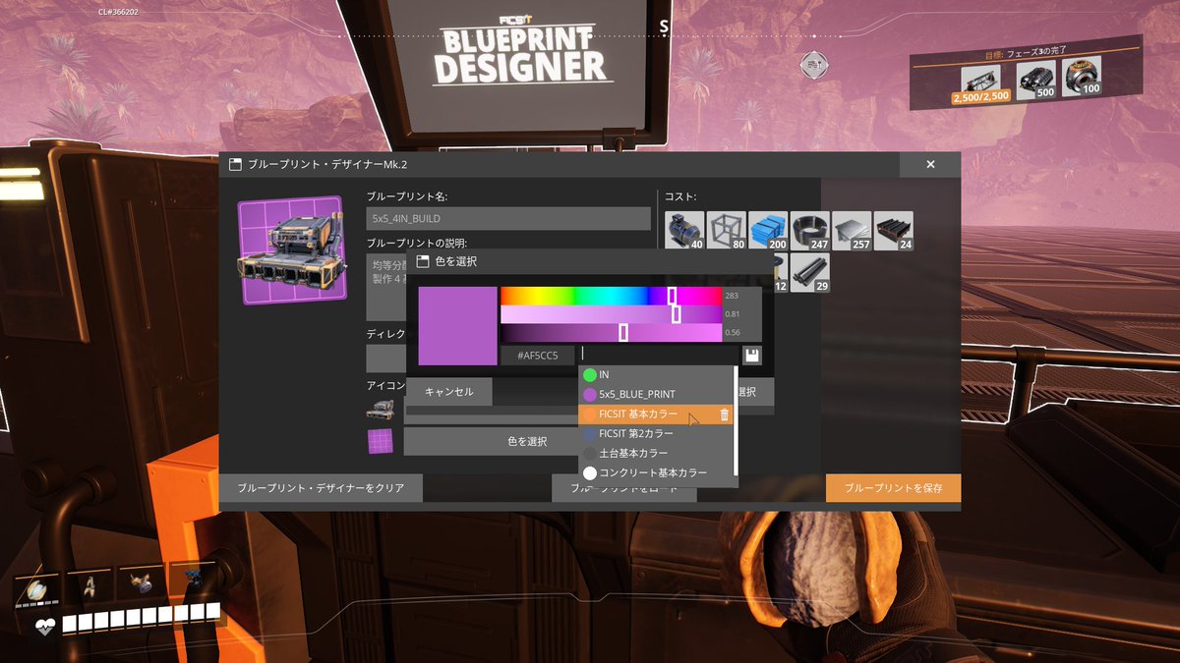The height and width of the screenshot is (663, 1180).
Task: Click the objective item showing 100
Action: pyautogui.click(x=1081, y=75)
